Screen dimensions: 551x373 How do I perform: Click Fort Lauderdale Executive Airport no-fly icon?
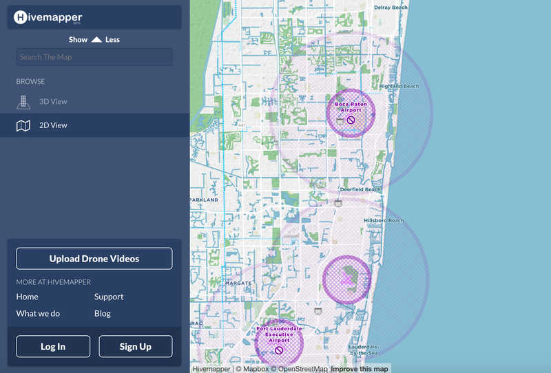click(x=279, y=350)
